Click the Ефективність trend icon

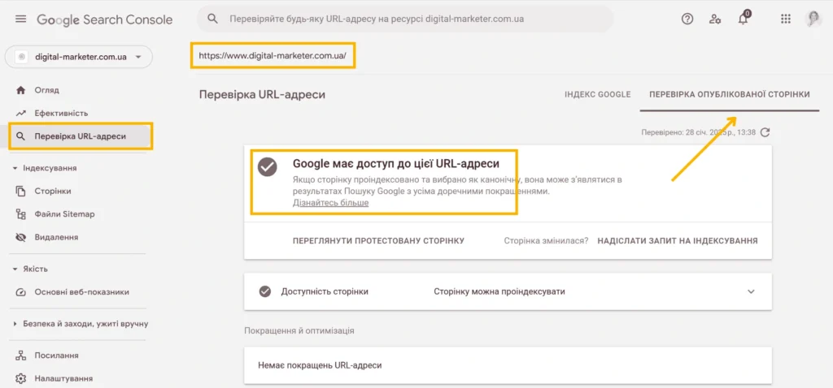tap(20, 113)
